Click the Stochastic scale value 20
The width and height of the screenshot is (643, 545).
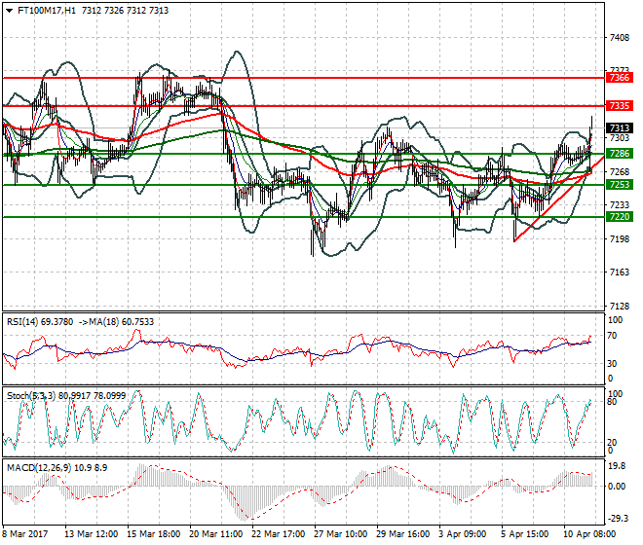coord(612,443)
